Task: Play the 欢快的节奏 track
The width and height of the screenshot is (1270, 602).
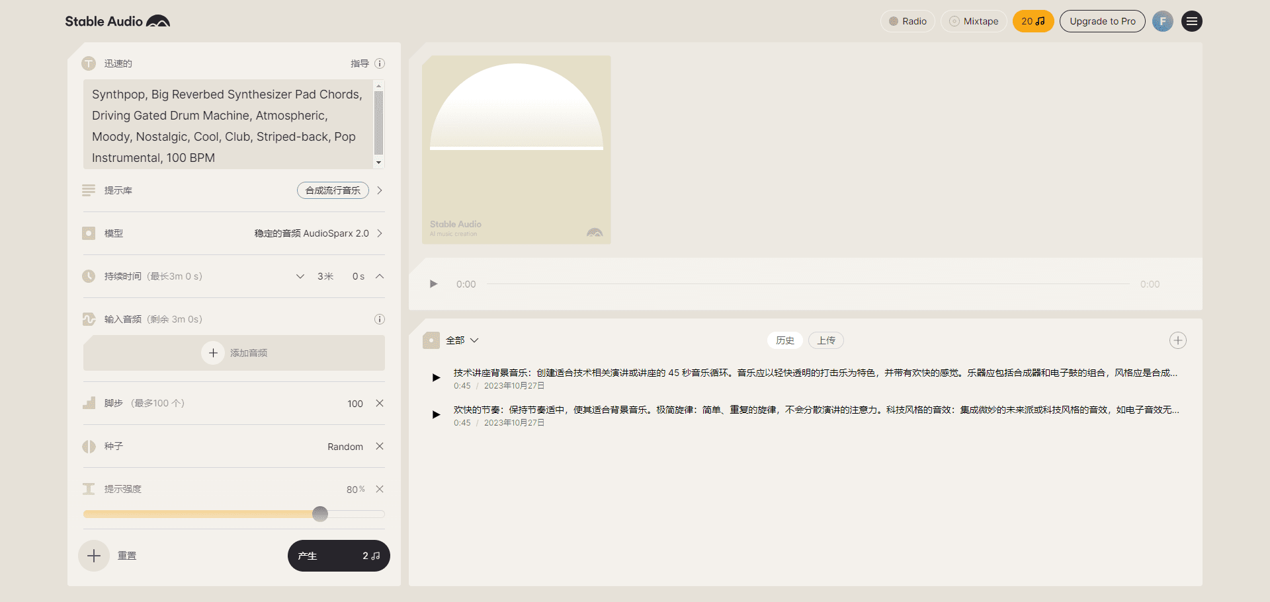Action: coord(437,415)
